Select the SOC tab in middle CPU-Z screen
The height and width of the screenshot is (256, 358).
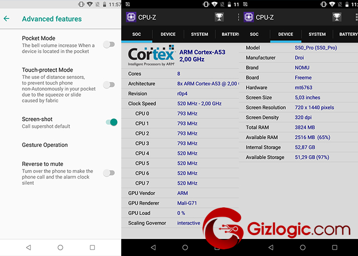pos(137,34)
